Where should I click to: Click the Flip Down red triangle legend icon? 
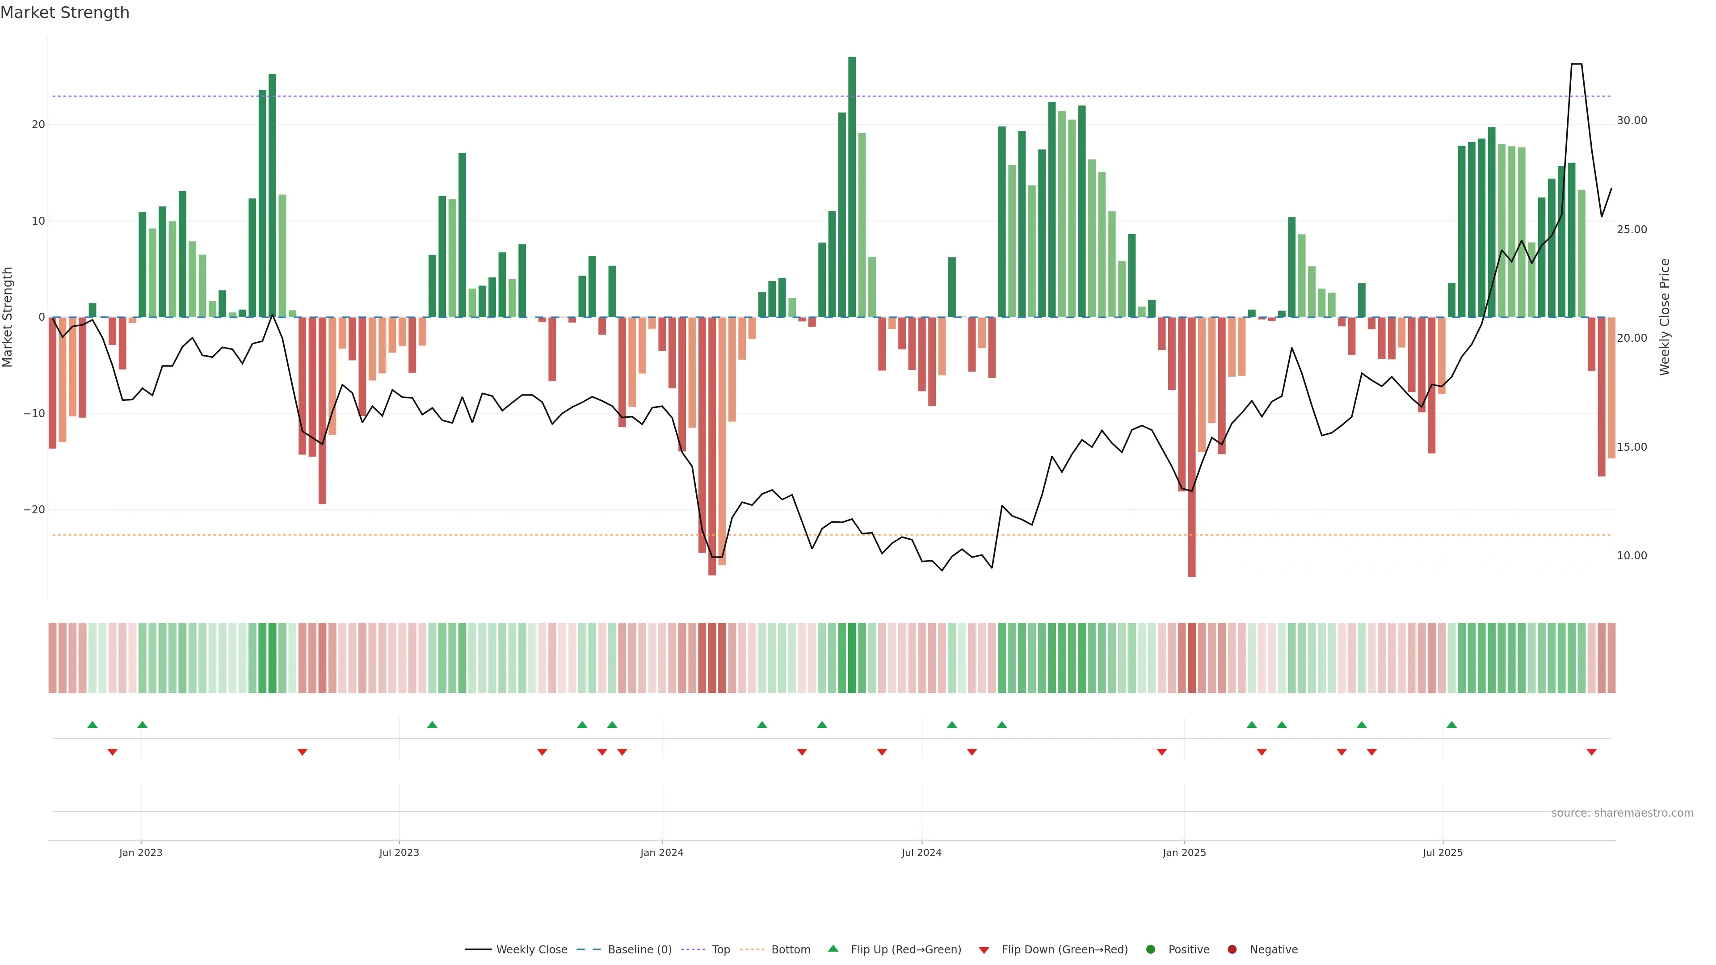tap(984, 950)
